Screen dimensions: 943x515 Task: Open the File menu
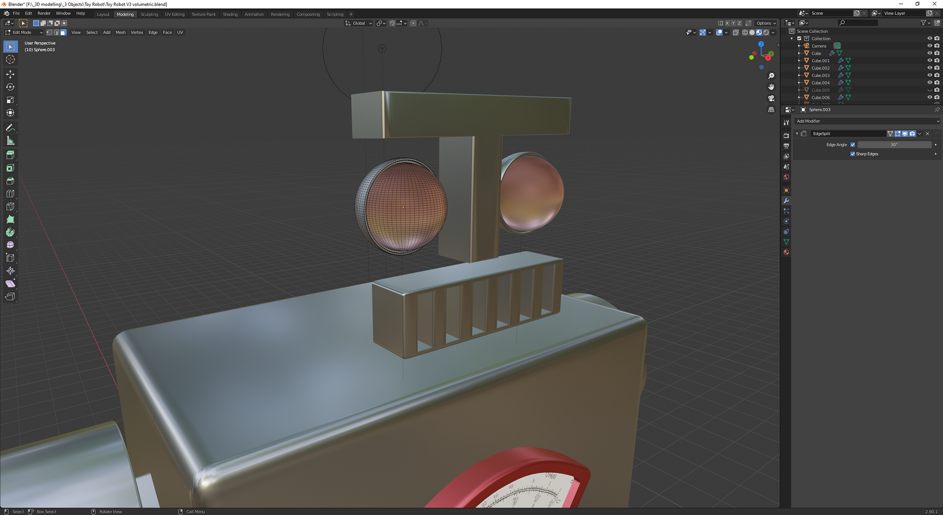16,13
